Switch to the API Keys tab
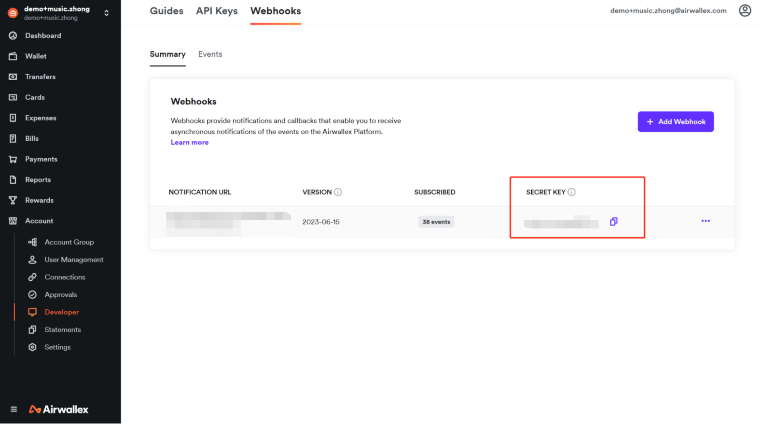 (x=217, y=11)
